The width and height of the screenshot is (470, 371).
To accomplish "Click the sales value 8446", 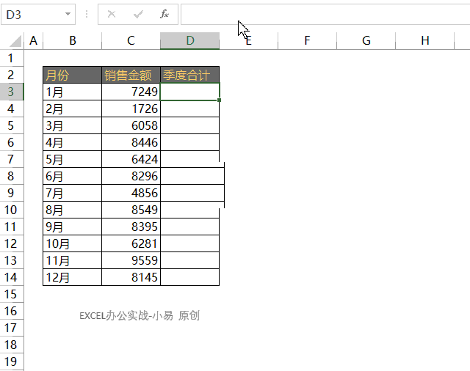I will 131,142.
